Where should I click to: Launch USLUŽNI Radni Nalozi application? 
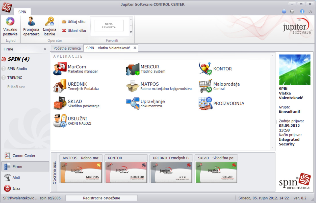[x=60, y=121]
